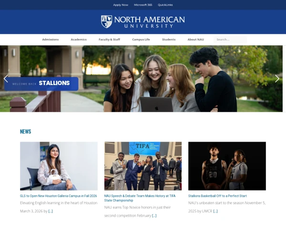Click the Search input field

pyautogui.click(x=230, y=39)
